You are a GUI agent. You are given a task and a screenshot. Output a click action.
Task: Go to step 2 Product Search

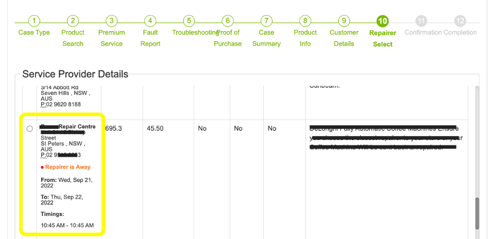73,21
